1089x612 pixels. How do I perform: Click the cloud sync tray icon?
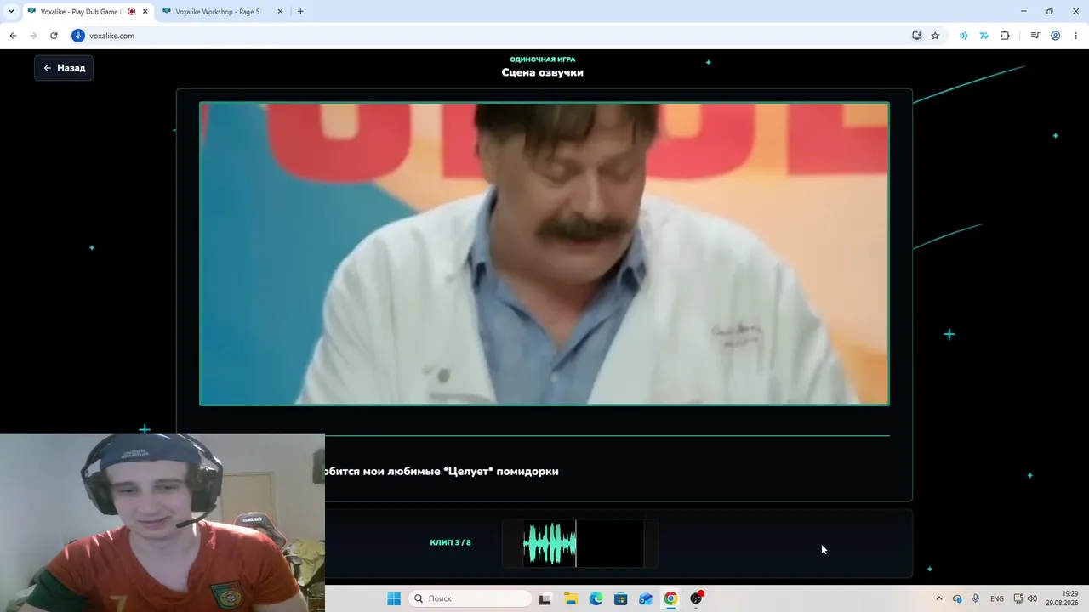pyautogui.click(x=957, y=598)
